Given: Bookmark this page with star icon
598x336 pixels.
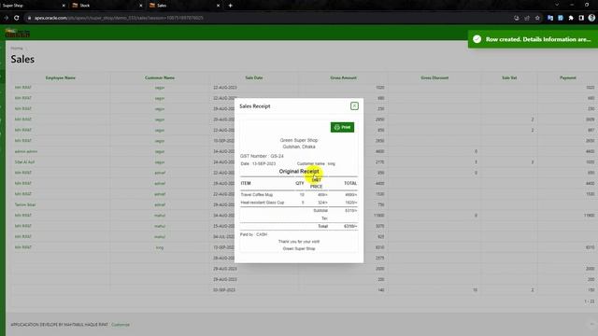Looking at the screenshot, I should [x=537, y=18].
